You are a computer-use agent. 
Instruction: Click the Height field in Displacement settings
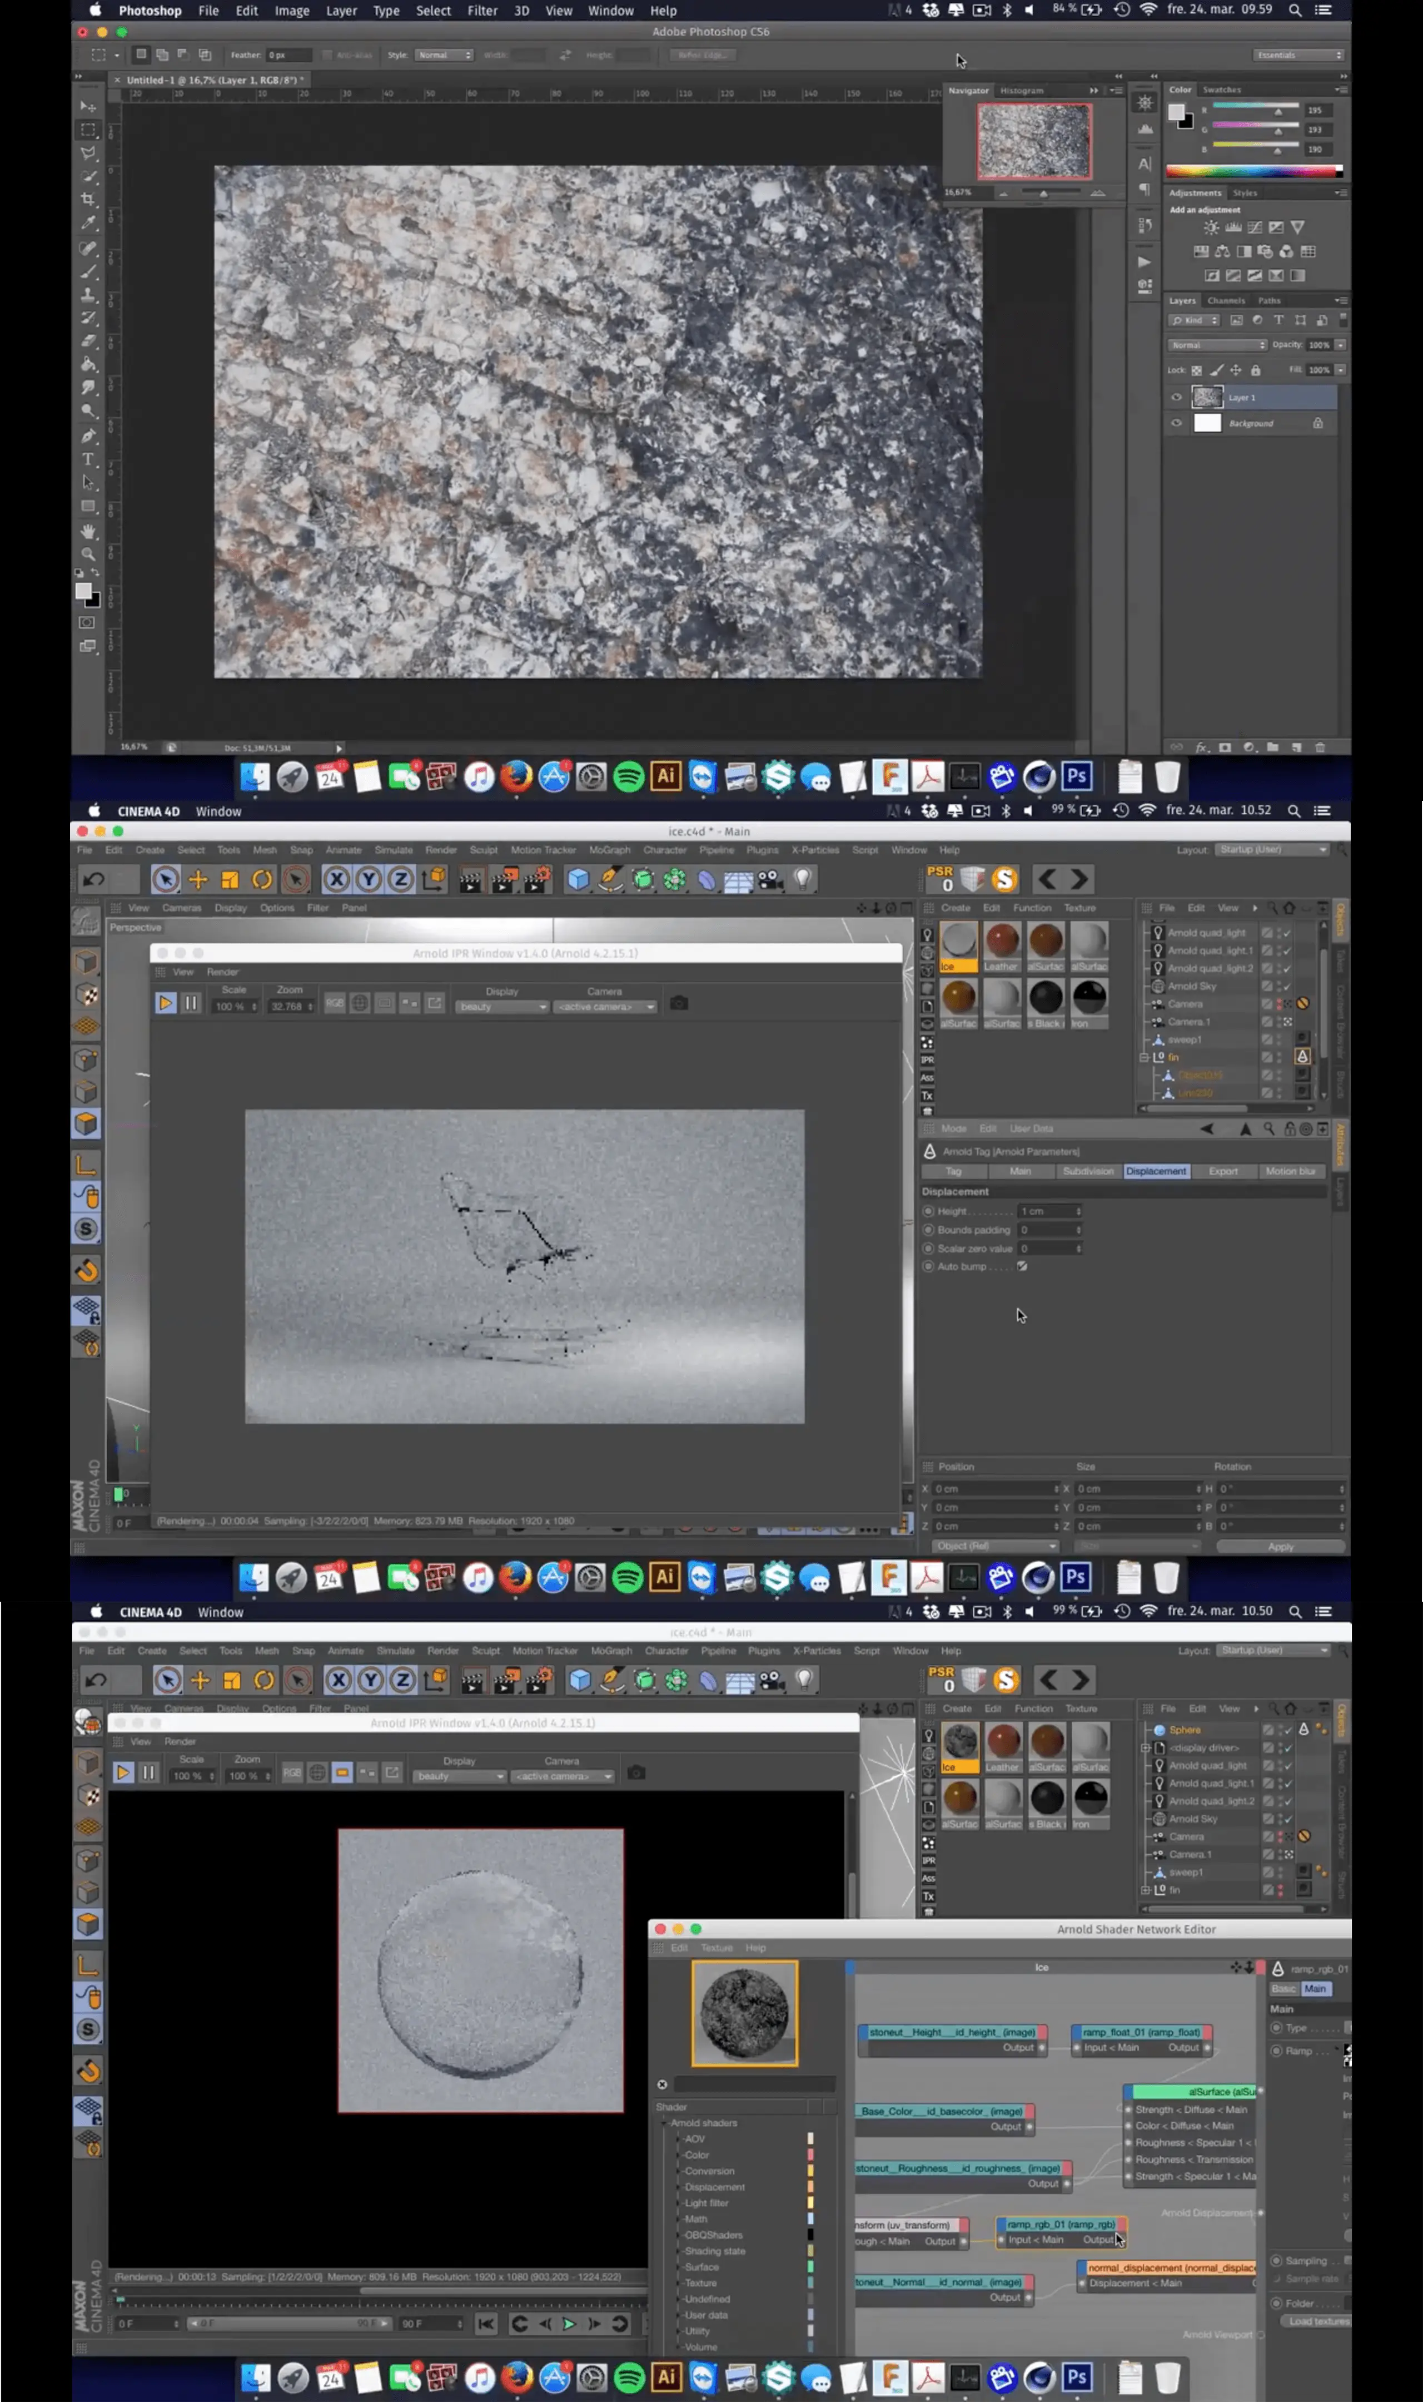1050,1211
